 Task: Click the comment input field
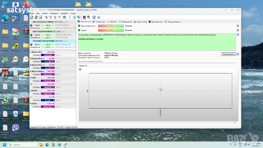[x=131, y=62]
